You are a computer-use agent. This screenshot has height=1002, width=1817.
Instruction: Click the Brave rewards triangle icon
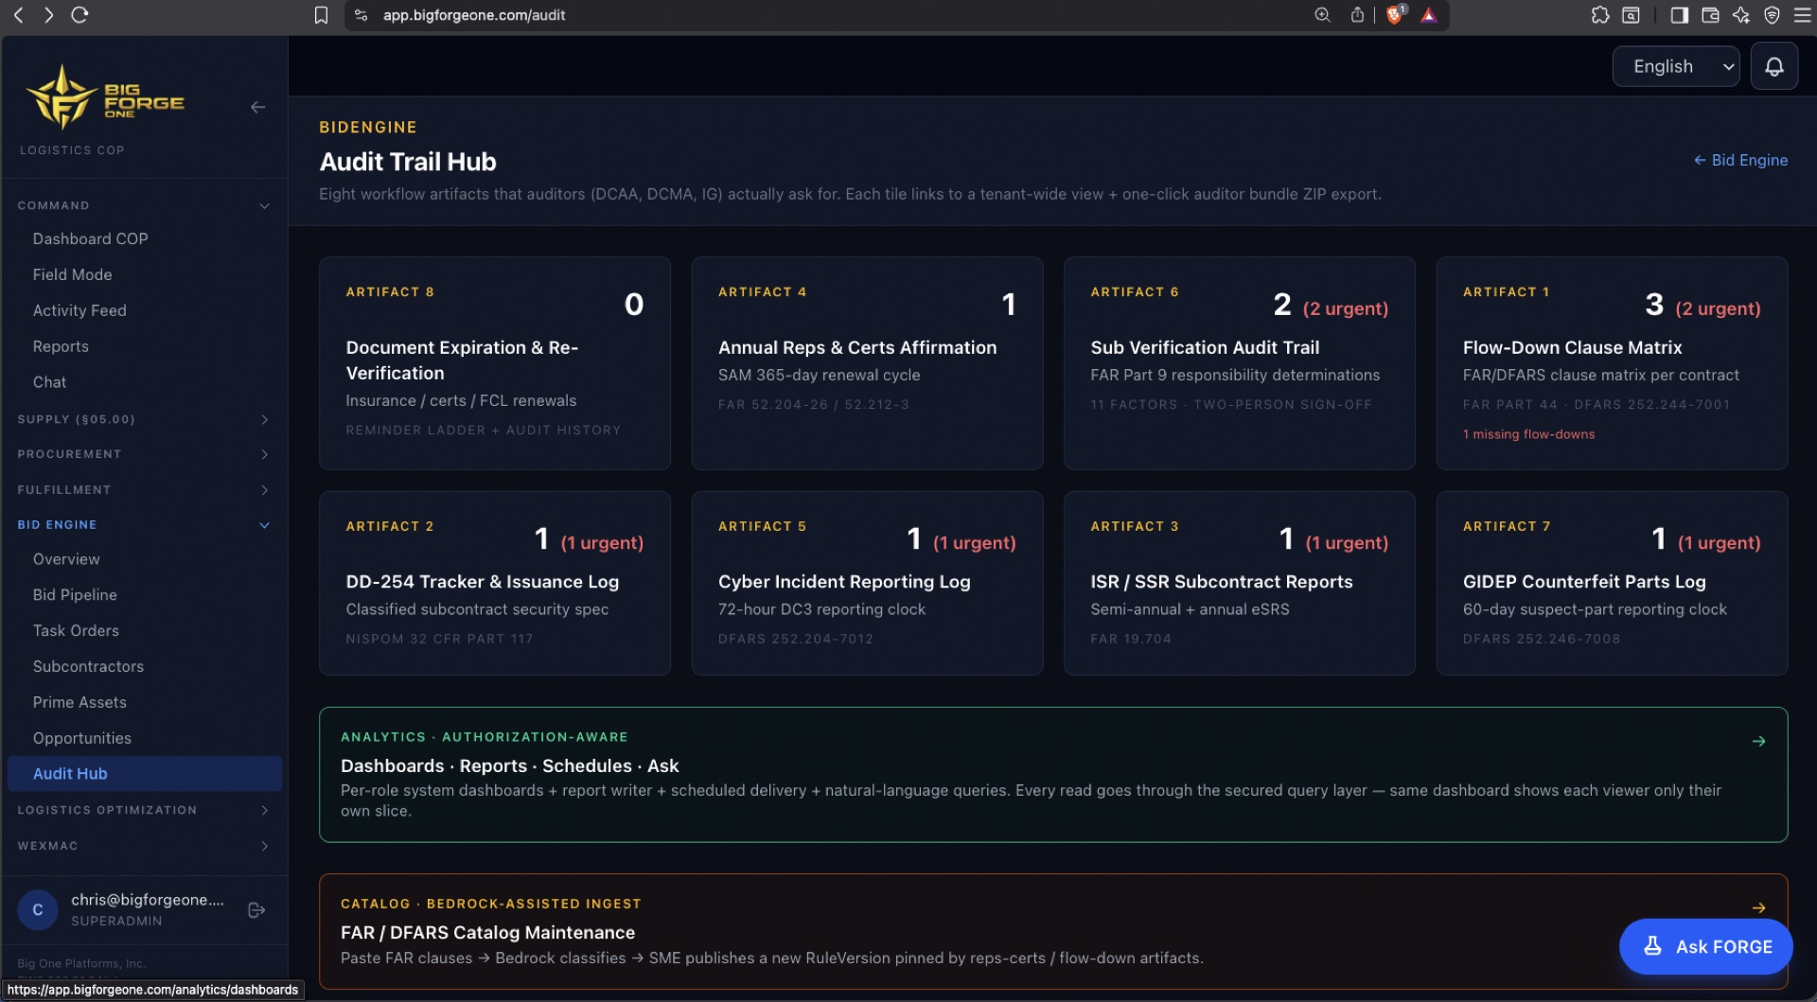coord(1429,15)
